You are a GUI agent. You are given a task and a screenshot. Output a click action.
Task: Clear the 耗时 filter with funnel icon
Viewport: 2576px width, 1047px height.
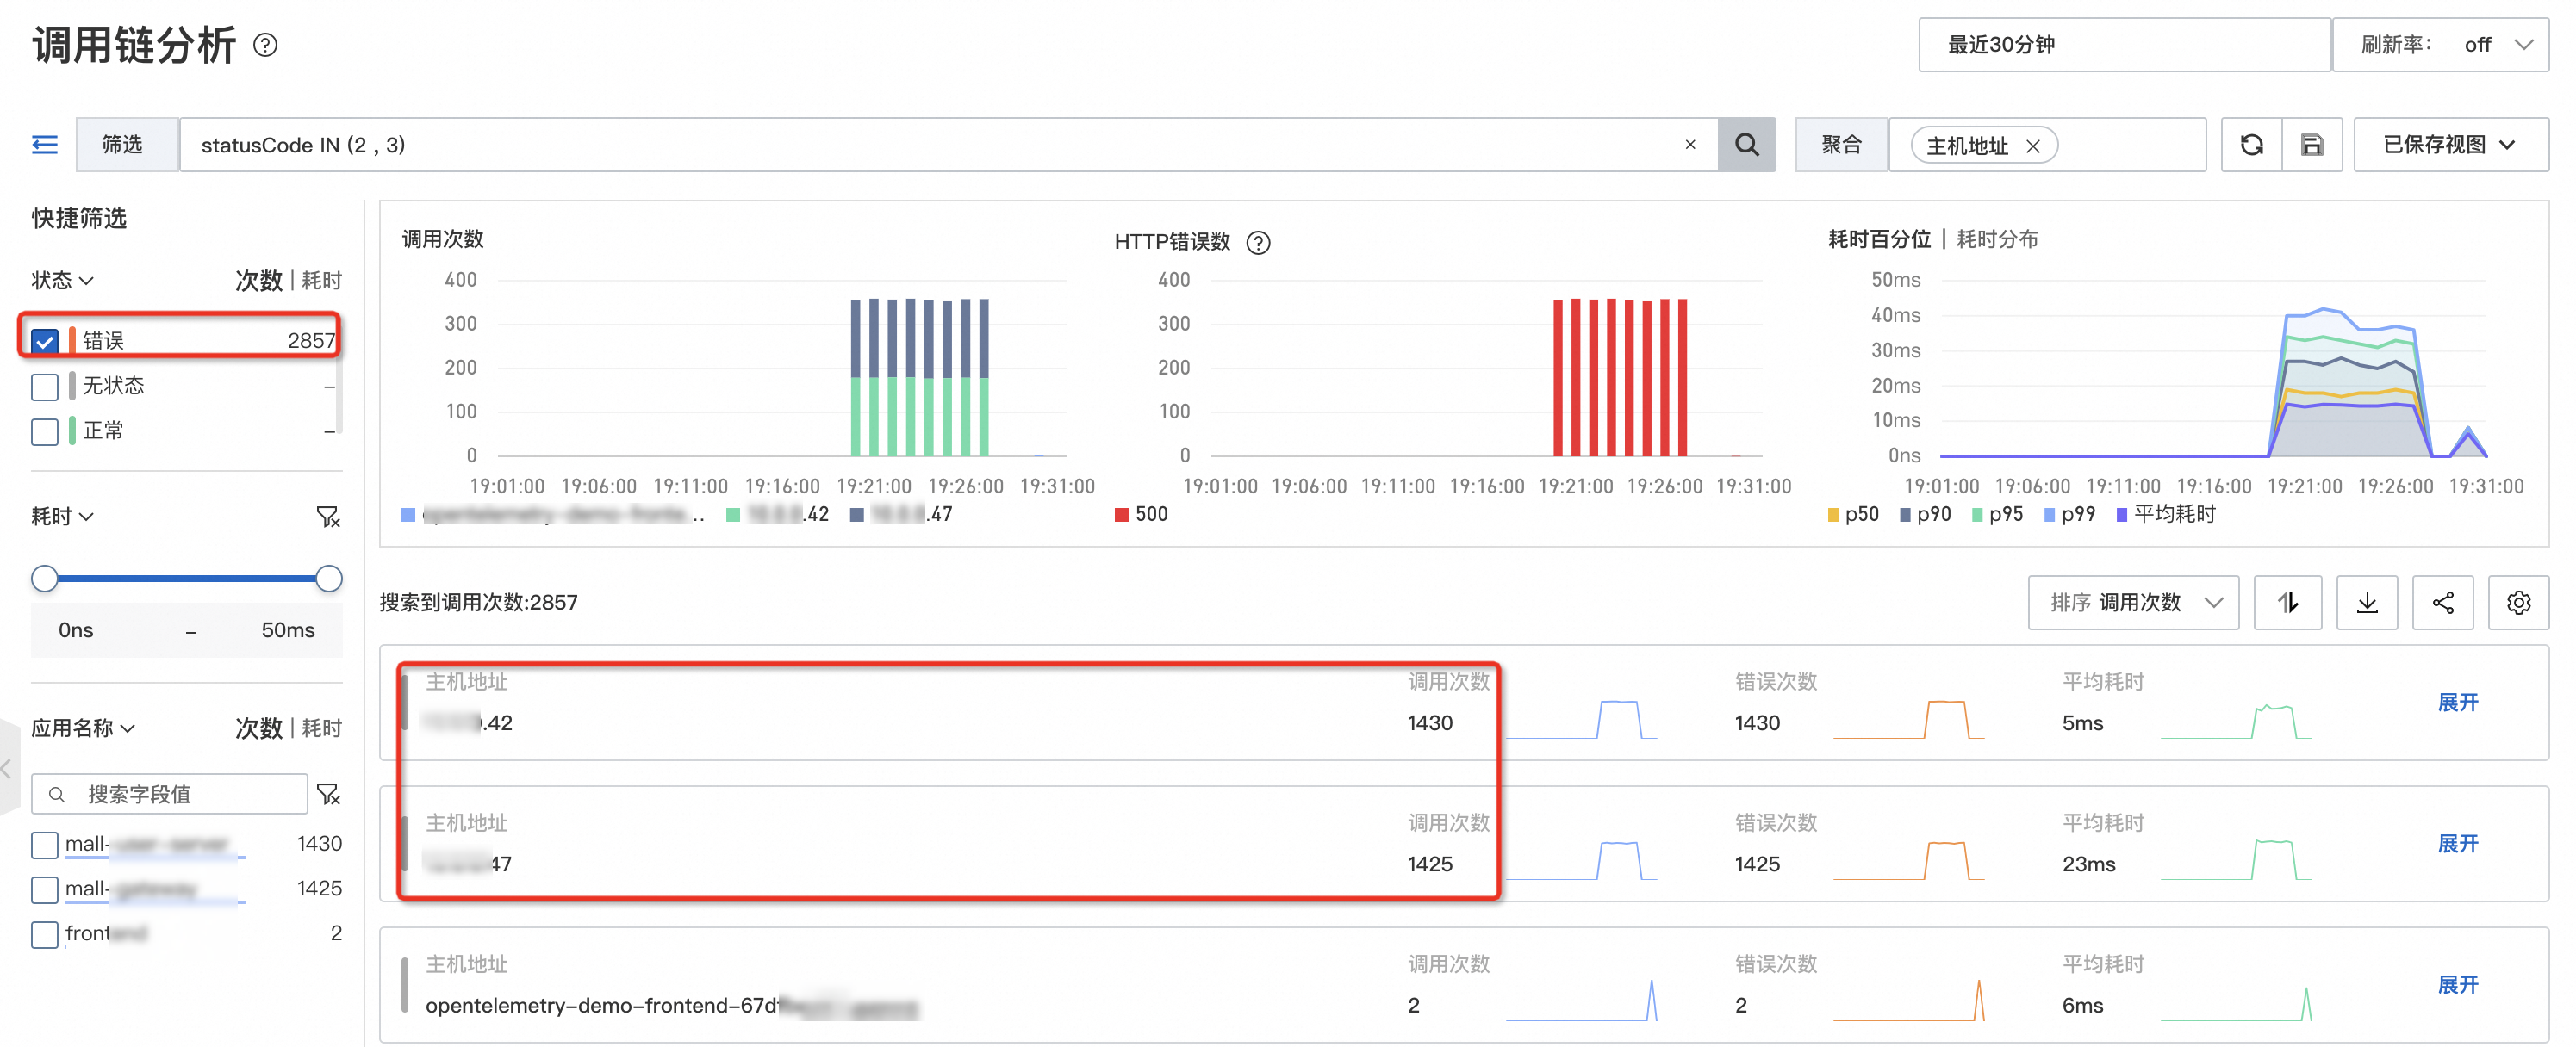(x=328, y=517)
